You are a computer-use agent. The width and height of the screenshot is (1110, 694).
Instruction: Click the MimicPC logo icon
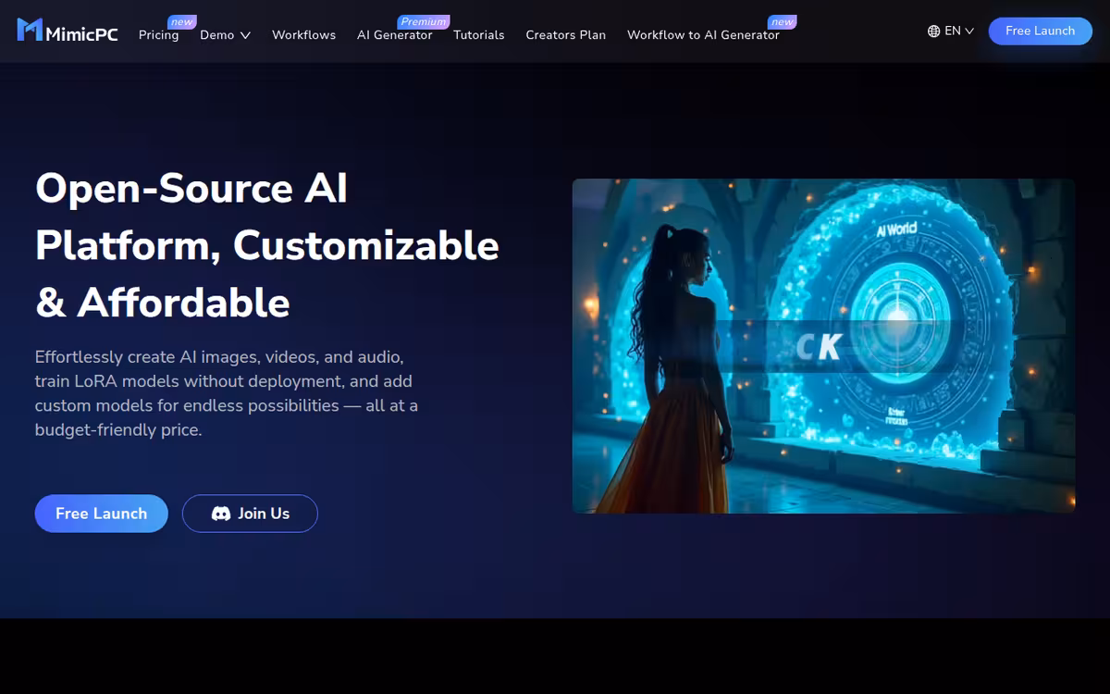[x=30, y=30]
